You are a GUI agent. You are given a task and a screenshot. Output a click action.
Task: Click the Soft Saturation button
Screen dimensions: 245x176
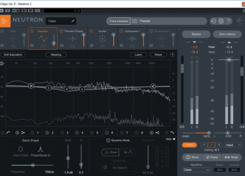(x=13, y=55)
